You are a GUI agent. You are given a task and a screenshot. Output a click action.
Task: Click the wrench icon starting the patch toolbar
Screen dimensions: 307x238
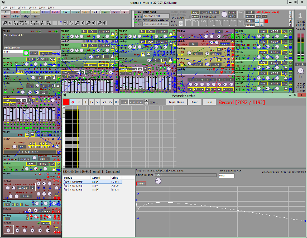coord(4,23)
